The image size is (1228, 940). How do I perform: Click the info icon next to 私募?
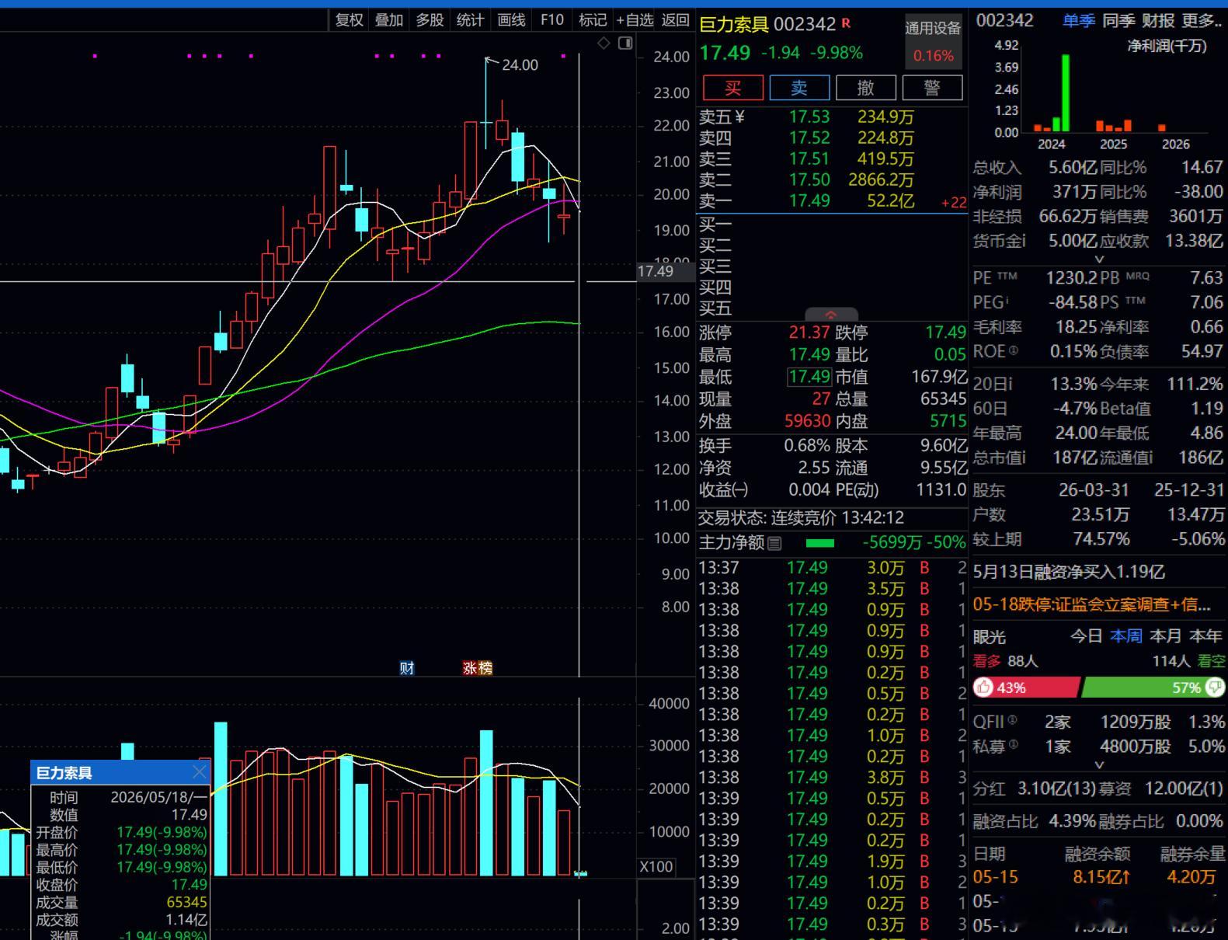pos(1012,744)
